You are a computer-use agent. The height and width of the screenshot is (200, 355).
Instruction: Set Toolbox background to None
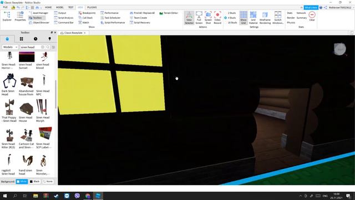tap(48, 182)
